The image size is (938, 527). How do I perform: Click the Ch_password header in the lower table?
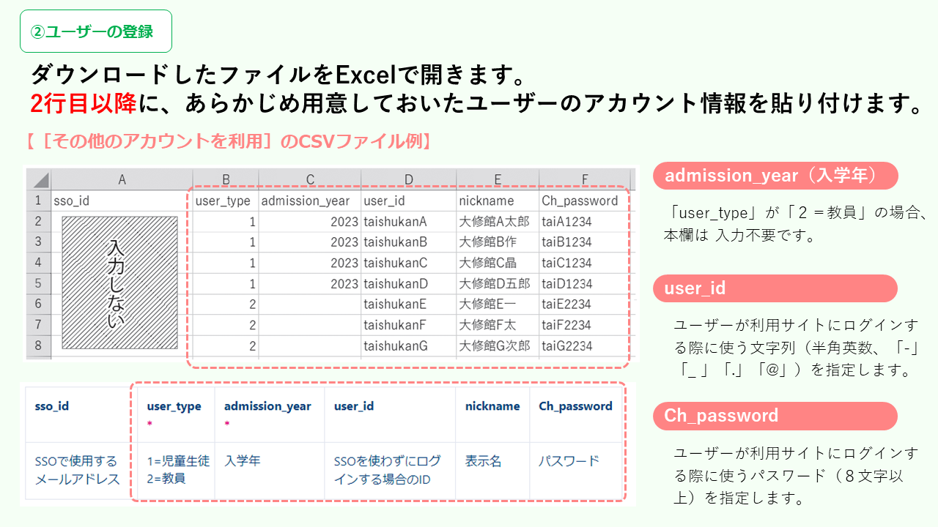point(576,406)
